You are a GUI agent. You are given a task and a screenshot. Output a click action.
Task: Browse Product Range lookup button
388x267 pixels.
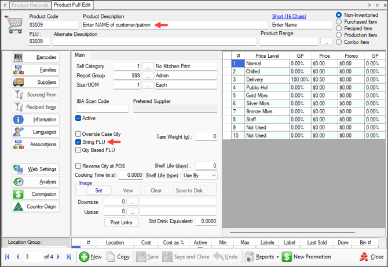pos(326,42)
